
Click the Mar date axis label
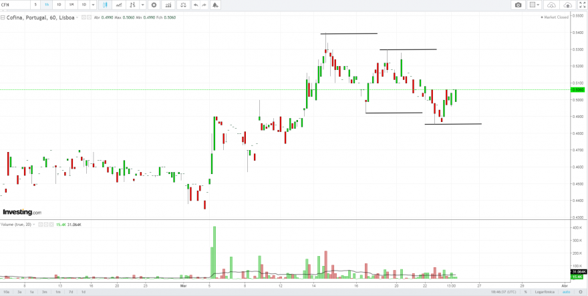(183, 286)
